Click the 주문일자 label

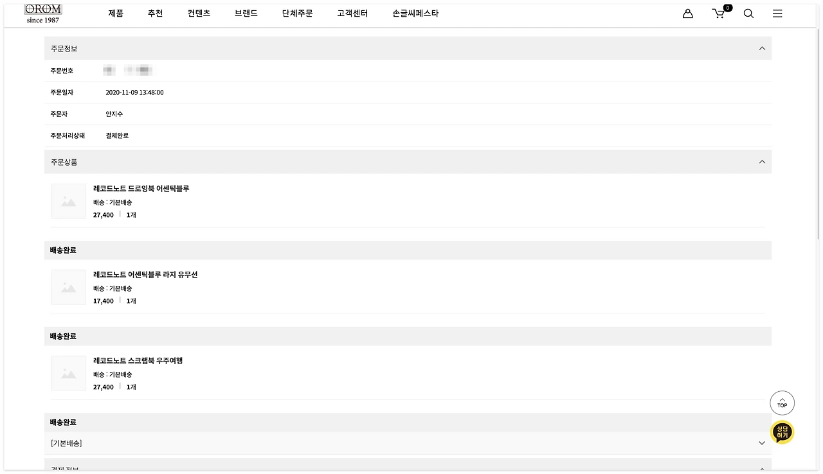[62, 92]
